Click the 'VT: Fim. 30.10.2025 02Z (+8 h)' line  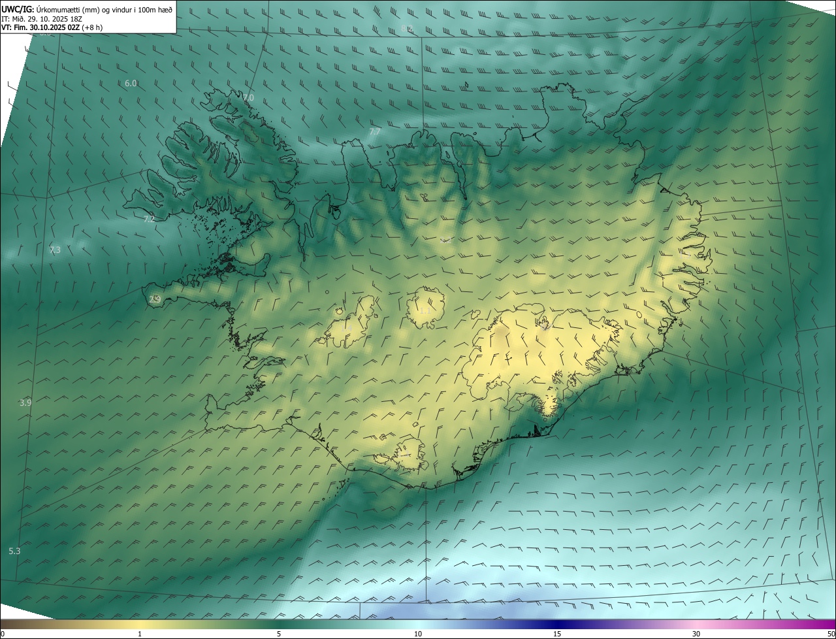pos(52,27)
